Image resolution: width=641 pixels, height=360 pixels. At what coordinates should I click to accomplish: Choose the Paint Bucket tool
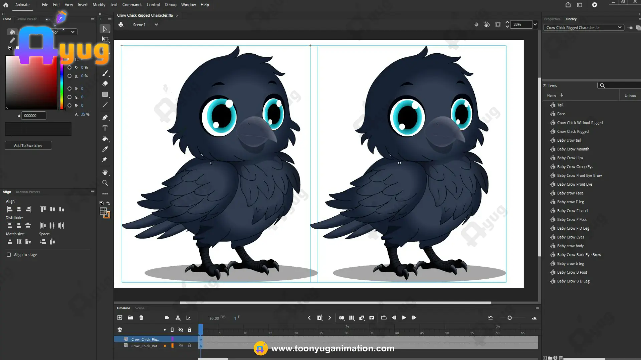coord(105,139)
